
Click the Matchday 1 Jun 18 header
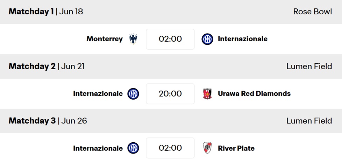[46, 12]
